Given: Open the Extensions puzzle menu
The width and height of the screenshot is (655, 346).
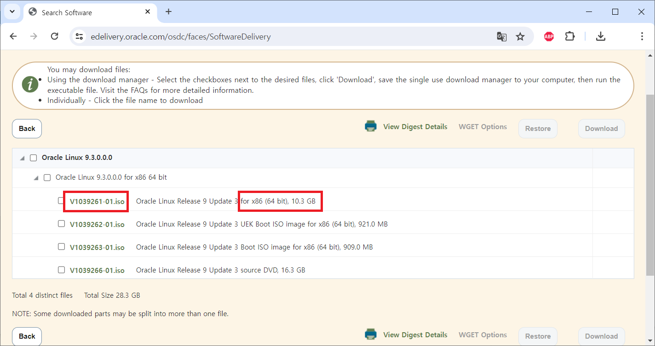Looking at the screenshot, I should click(570, 36).
